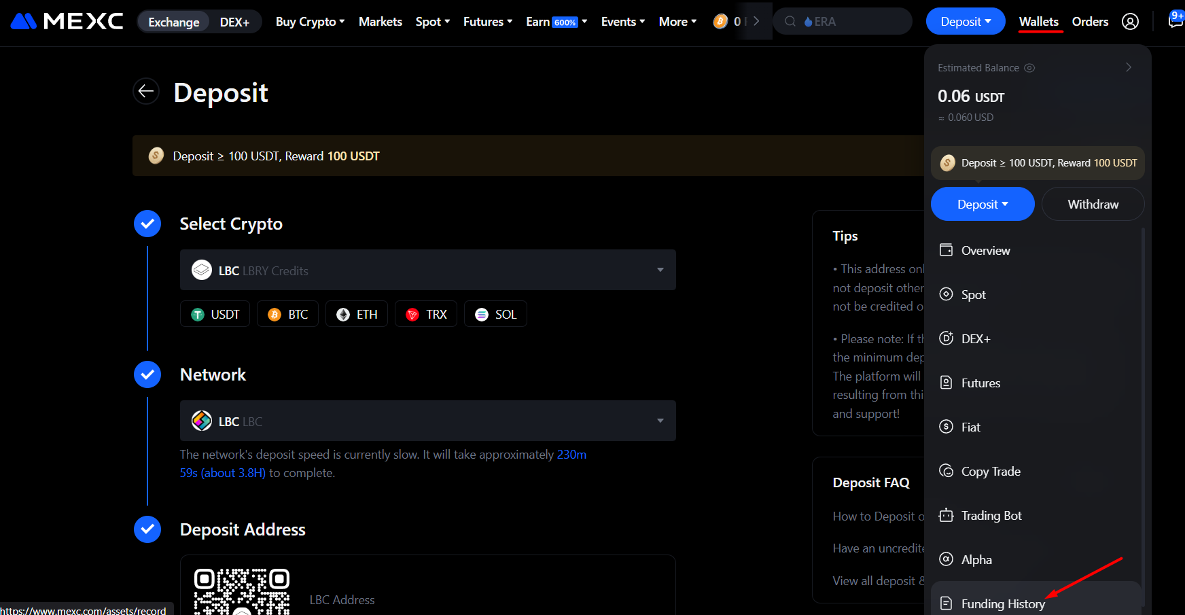
Task: Click the header Deposit dropdown button
Action: (966, 22)
